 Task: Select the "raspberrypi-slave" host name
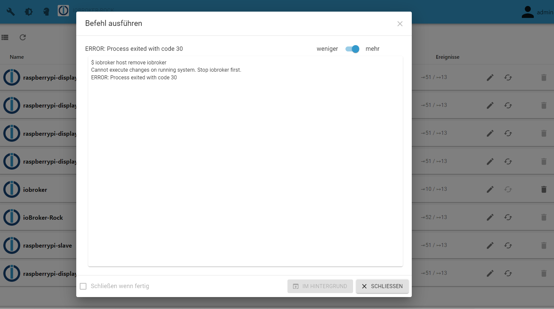click(x=47, y=246)
